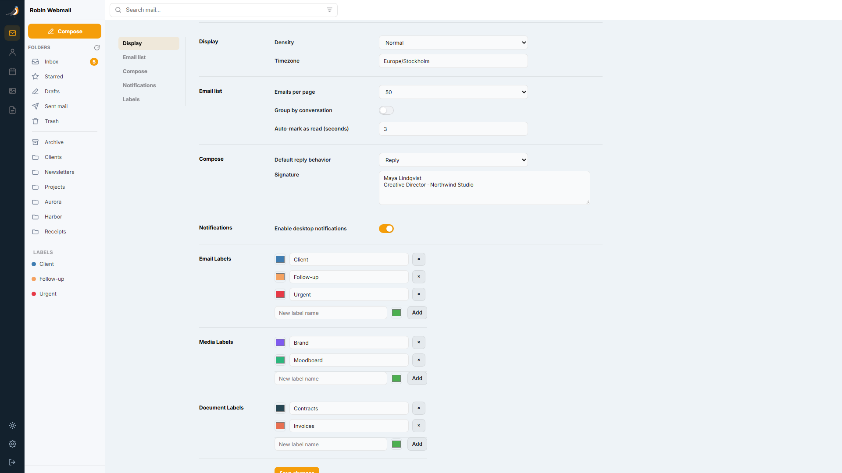Filter by Follow-up label in sidebar
Image resolution: width=842 pixels, height=473 pixels.
(x=64, y=279)
